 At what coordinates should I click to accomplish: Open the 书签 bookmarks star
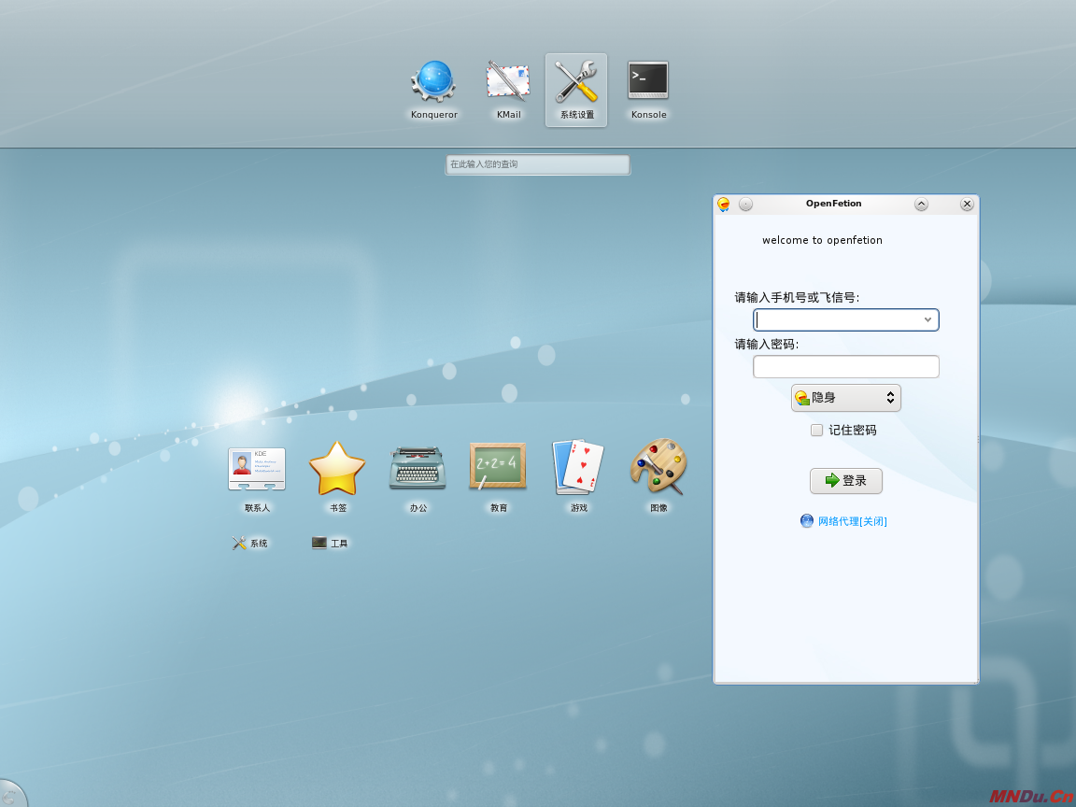pos(337,477)
